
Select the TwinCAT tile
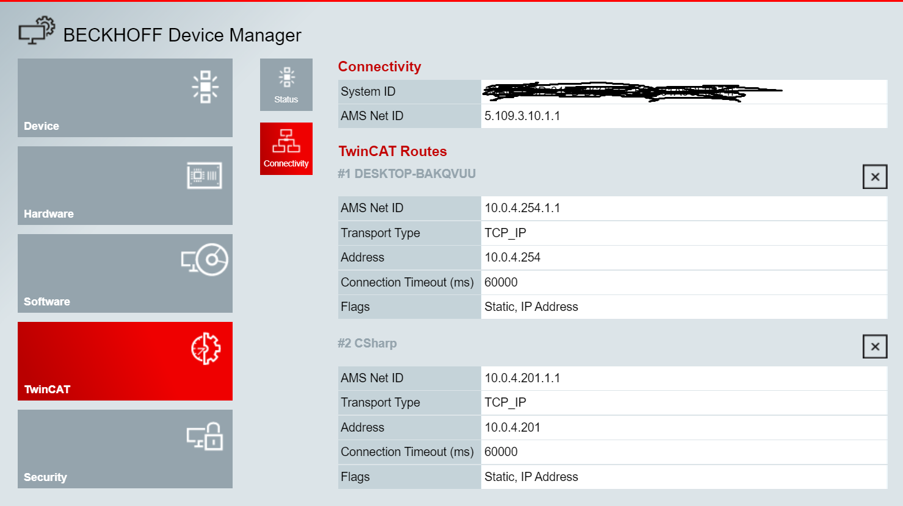tap(125, 361)
